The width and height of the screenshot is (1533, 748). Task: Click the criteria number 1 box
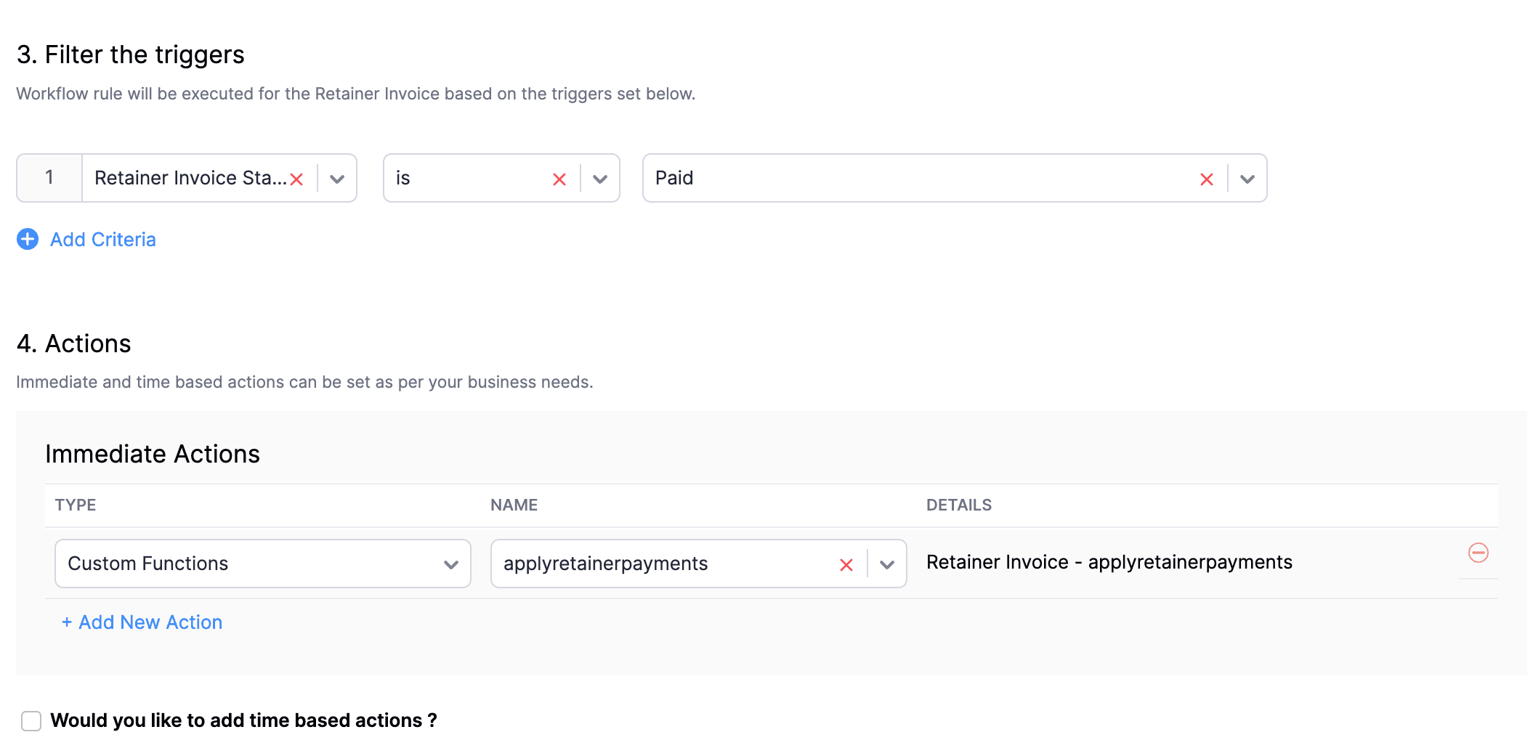click(x=49, y=178)
